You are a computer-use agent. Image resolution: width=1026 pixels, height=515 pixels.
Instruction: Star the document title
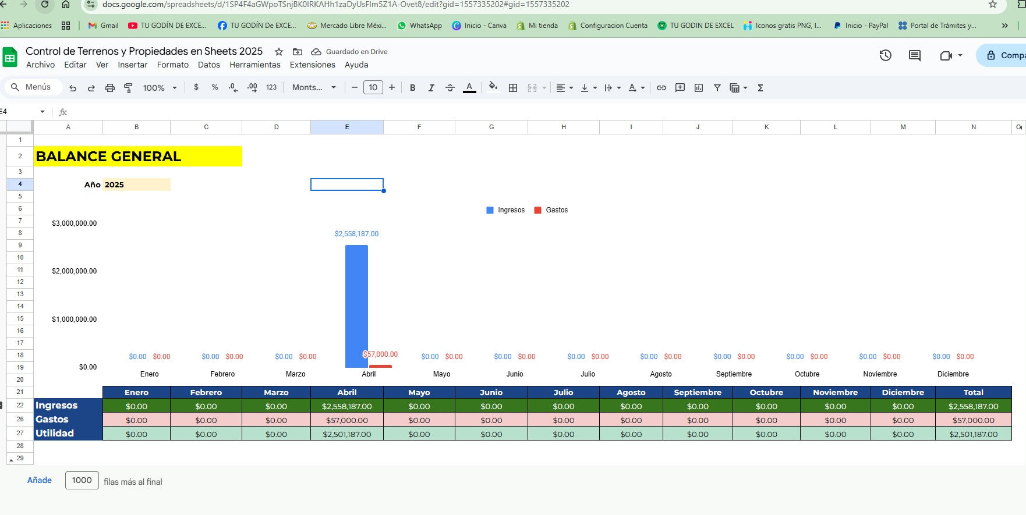click(x=279, y=52)
